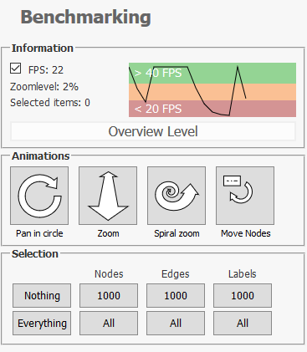Click the Nodes column header

109,273
